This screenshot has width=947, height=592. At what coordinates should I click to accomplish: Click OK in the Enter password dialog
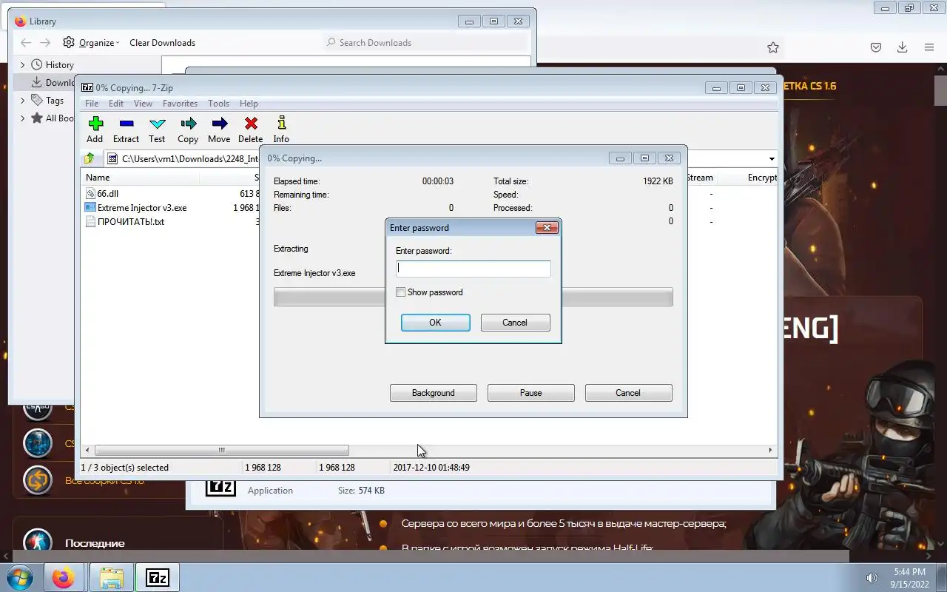pos(435,323)
